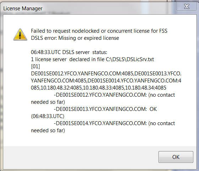Screen dimensions: 199x171
Task: Click the -DE001SE0012.YFCO.YANFENGCO.COM status entry
Action: [x=114, y=95]
